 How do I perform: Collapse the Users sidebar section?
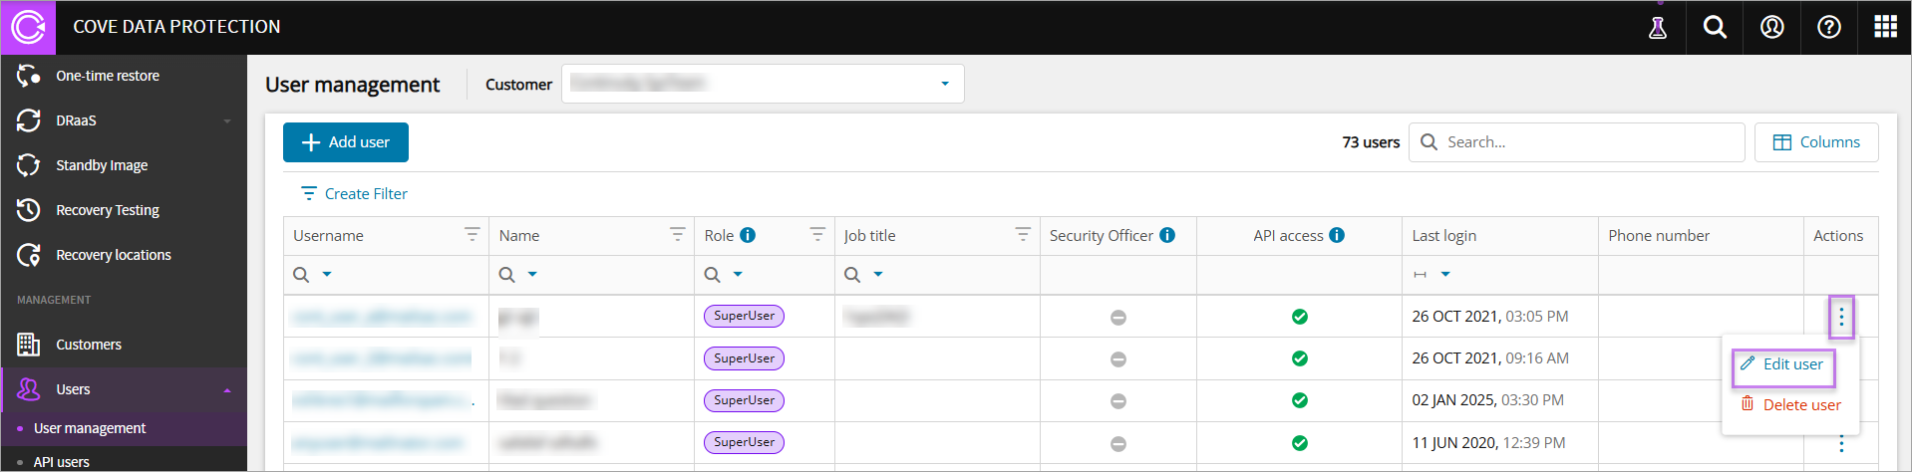coord(227,390)
